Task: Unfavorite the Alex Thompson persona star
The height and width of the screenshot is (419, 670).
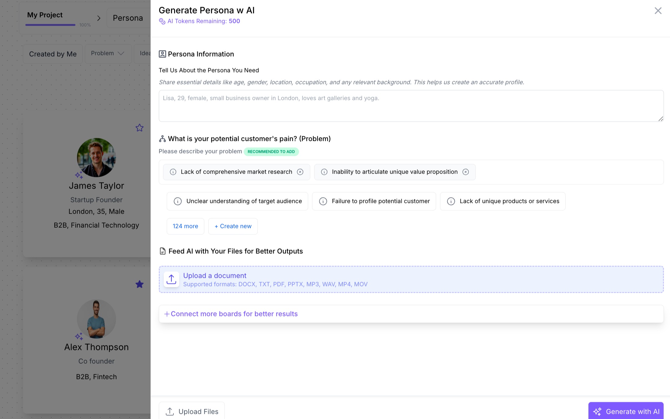Action: [x=140, y=284]
